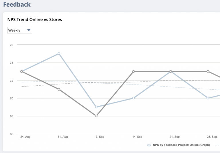This screenshot has height=153, width=220.
Task: Click the shared 21. Sep point at 73
Action: tap(170, 71)
